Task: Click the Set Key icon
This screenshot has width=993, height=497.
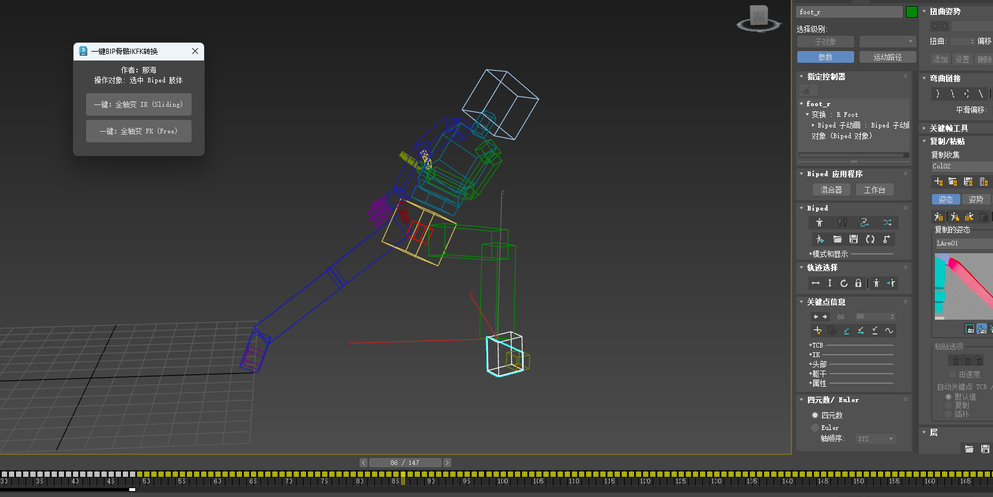Action: click(817, 330)
